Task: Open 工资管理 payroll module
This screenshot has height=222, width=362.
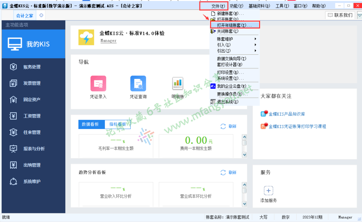Action: [32, 116]
